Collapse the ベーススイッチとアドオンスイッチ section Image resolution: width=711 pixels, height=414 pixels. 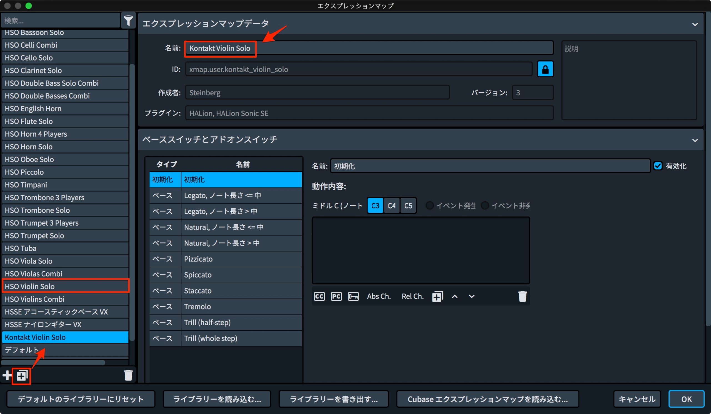pos(695,140)
